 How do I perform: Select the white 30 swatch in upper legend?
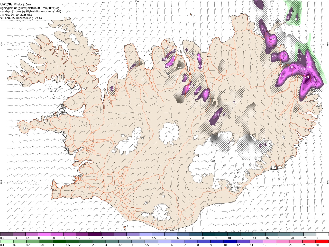322,234
